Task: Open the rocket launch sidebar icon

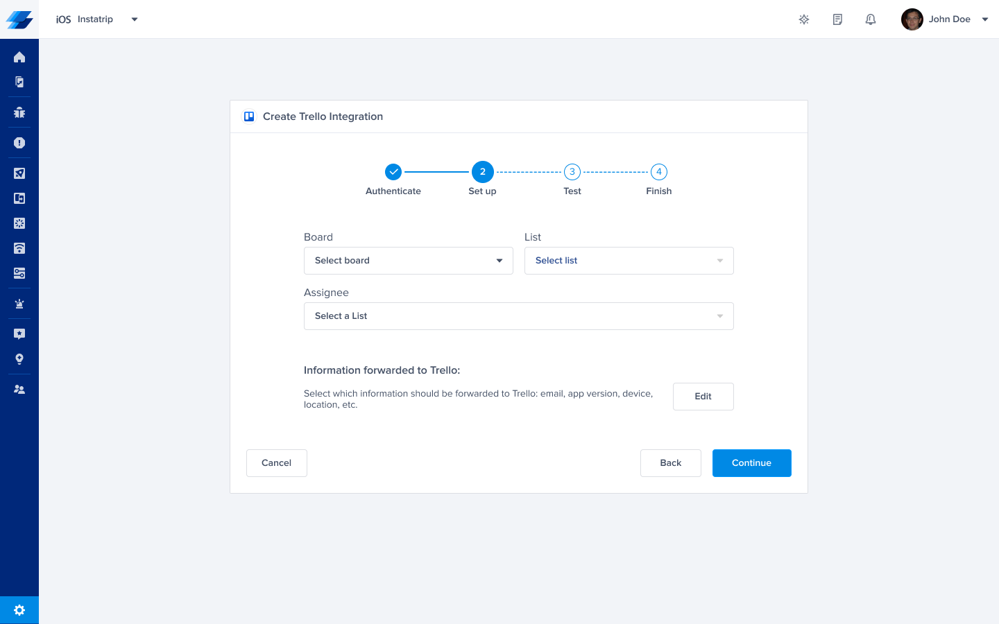Action: tap(19, 173)
